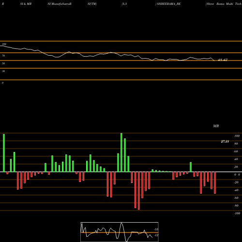Screen dimensions: 242x242
Task: Click the last red bar of MR histogram
Action: click(x=215, y=182)
